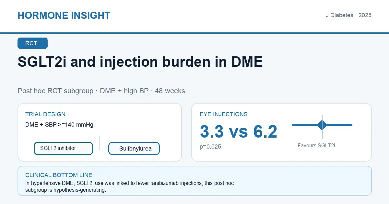Click the confidence interval horizontal bar
Image resolution: width=389 pixels, height=204 pixels.
point(322,125)
